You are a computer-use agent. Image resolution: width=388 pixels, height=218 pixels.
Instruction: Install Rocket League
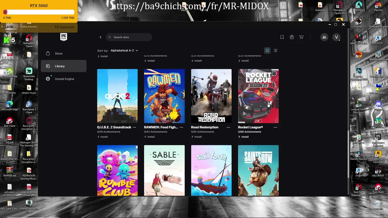243,137
